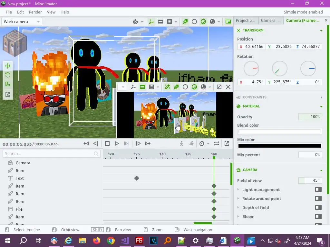Toggle Rotate around point switch

[x=318, y=198]
